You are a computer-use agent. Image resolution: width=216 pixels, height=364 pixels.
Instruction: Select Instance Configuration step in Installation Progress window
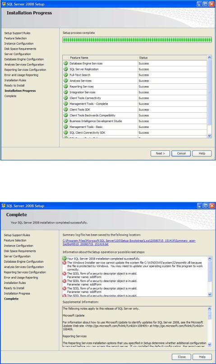[x=19, y=43]
